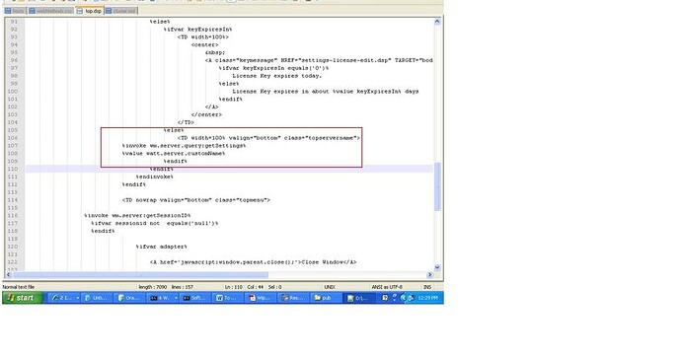
Task: Select the top.dsp tab
Action: pyautogui.click(x=90, y=11)
